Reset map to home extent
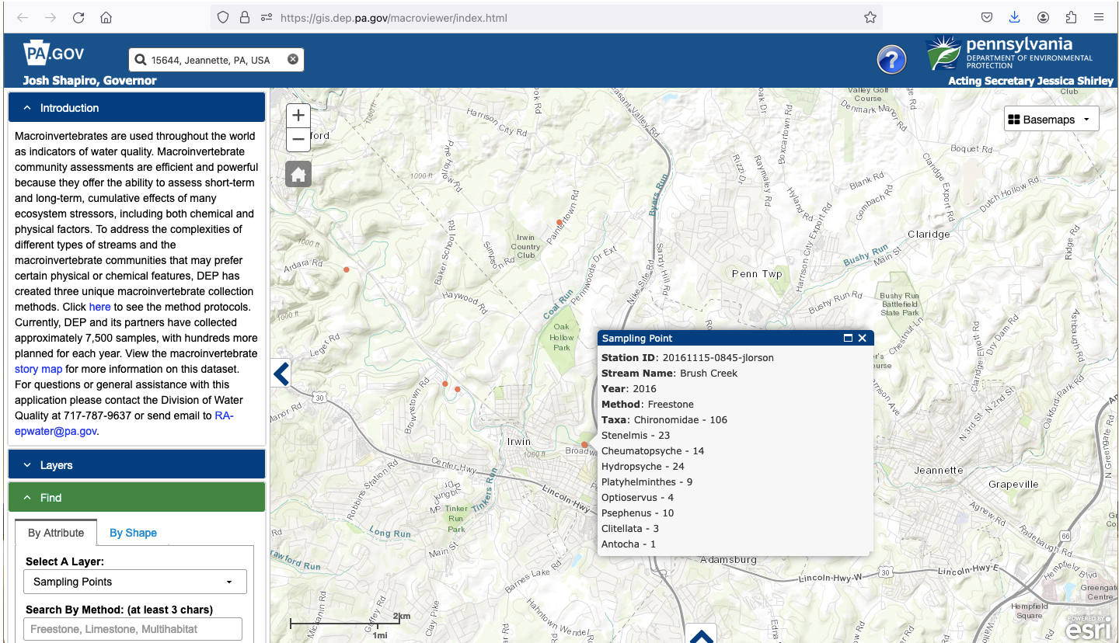 click(x=298, y=175)
